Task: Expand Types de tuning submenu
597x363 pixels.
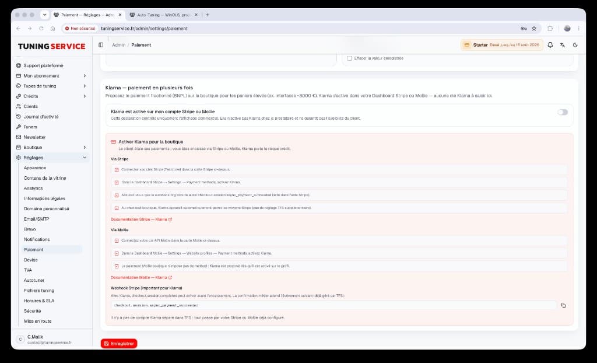Action: [85, 86]
